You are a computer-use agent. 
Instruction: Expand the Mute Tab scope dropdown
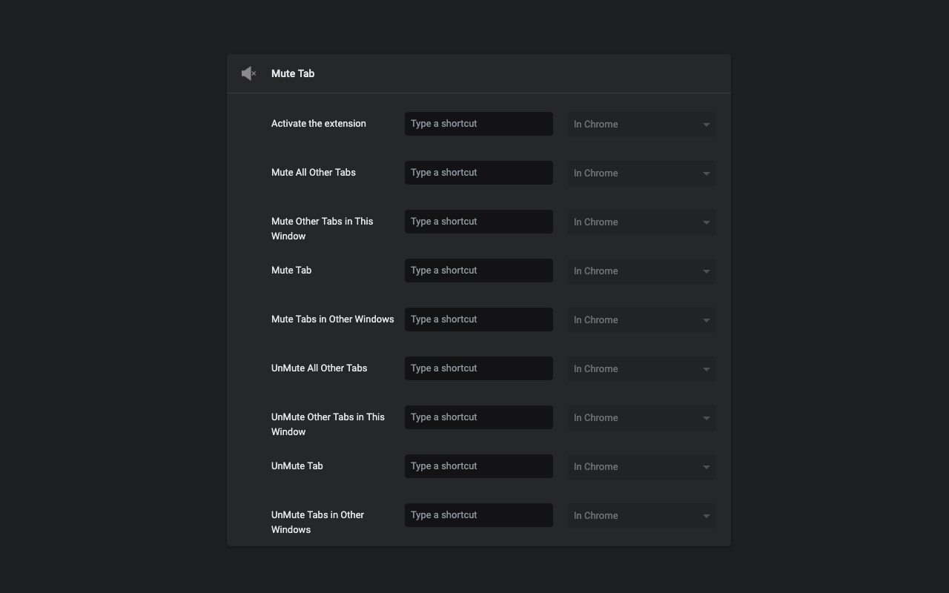point(641,271)
